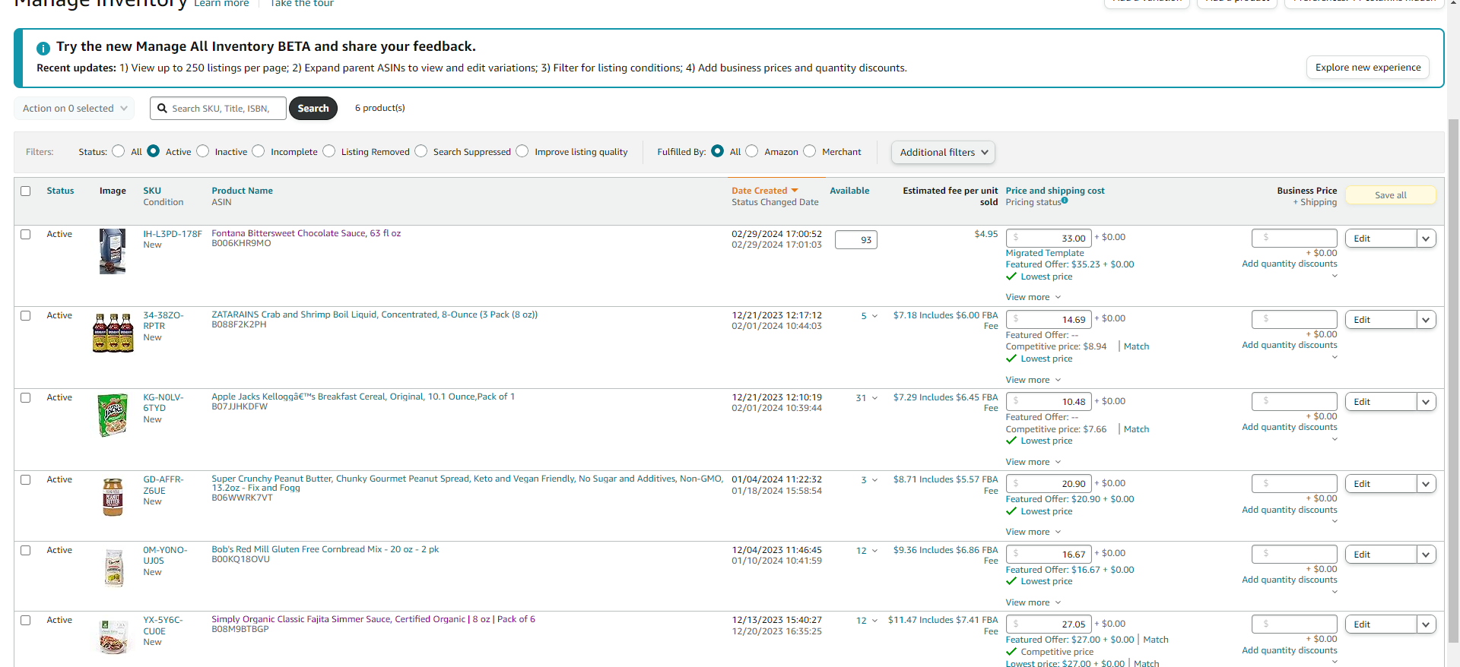
Task: Open Fontana Bittersweet Chocolate Sauce product link
Action: [x=306, y=233]
